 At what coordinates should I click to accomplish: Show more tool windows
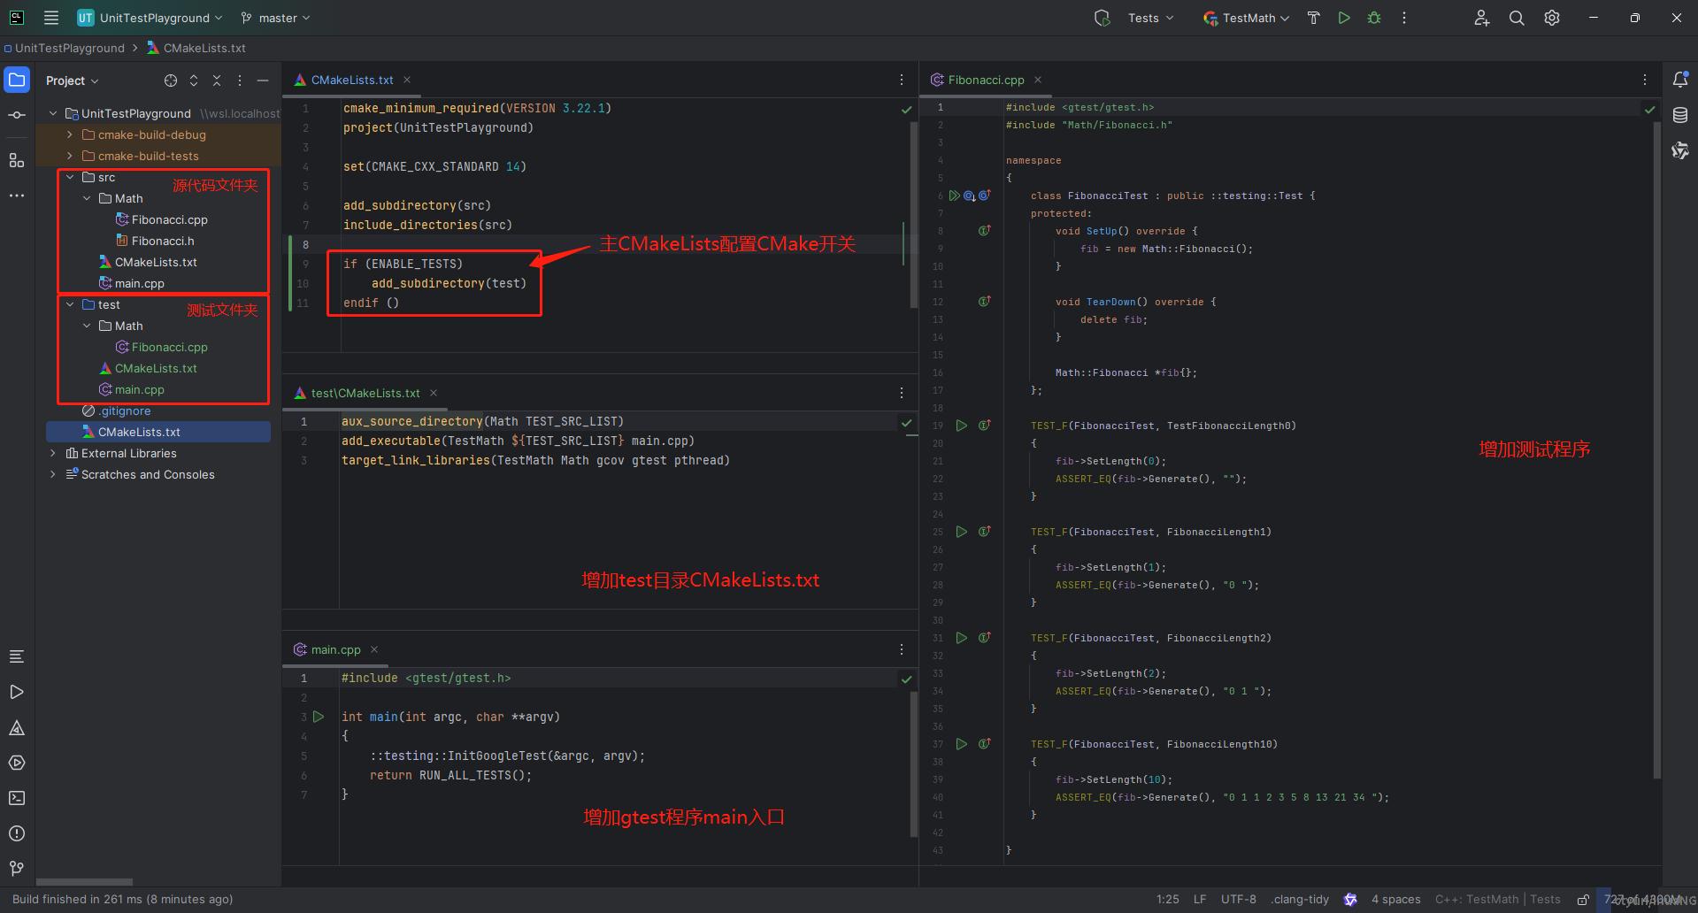(x=17, y=196)
